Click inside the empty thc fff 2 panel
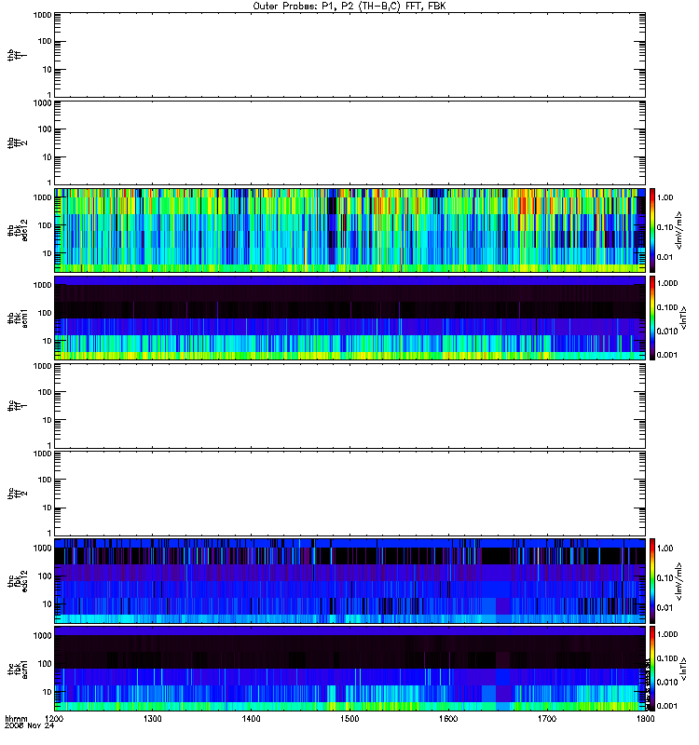Viewport: 699px width, 745px height. [349, 494]
